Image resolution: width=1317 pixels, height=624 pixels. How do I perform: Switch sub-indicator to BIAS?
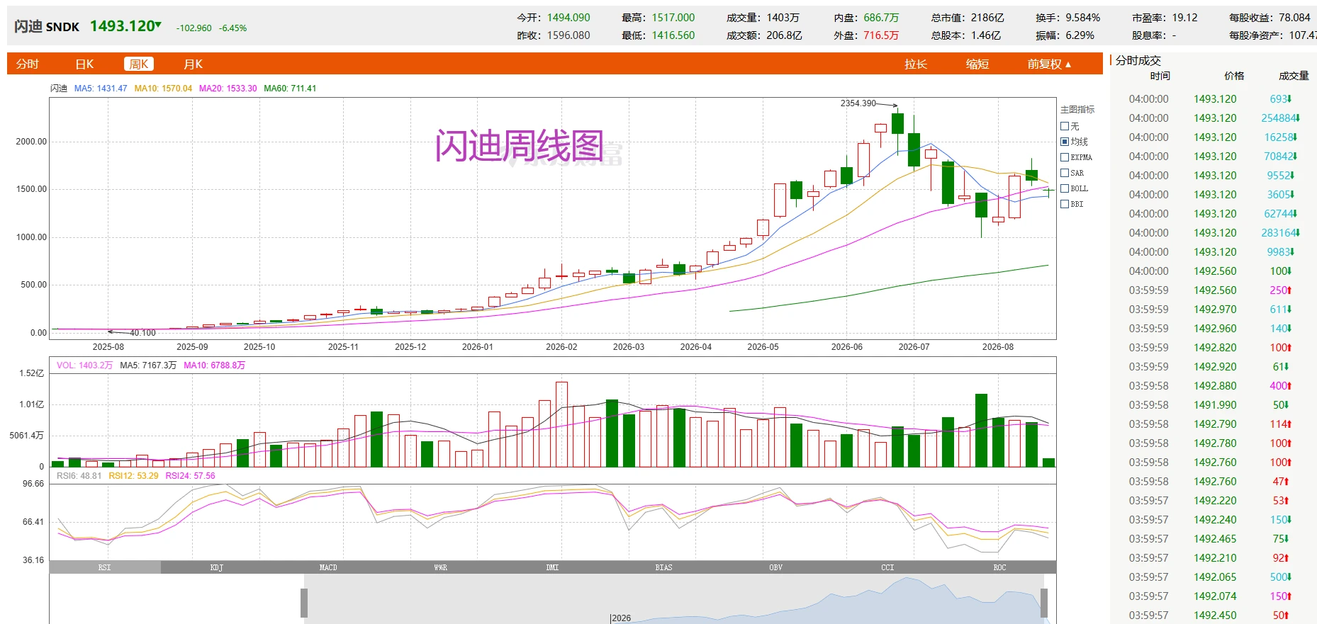(x=664, y=567)
